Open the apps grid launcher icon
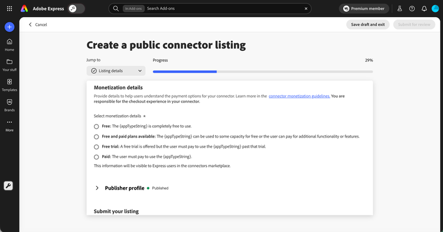Screen dimensions: 443x232 (9, 9)
